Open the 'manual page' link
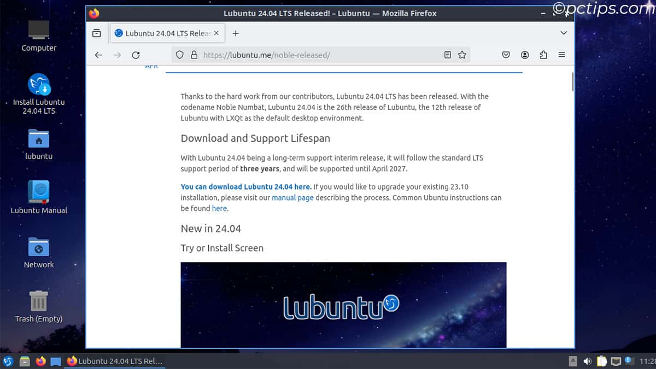 tap(292, 198)
